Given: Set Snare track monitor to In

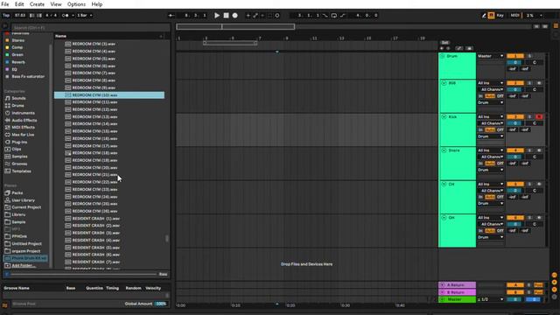Looking at the screenshot, I should (x=480, y=164).
